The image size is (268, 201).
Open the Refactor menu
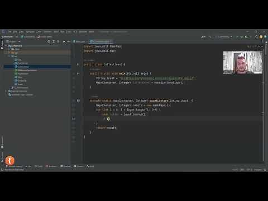tap(47, 32)
